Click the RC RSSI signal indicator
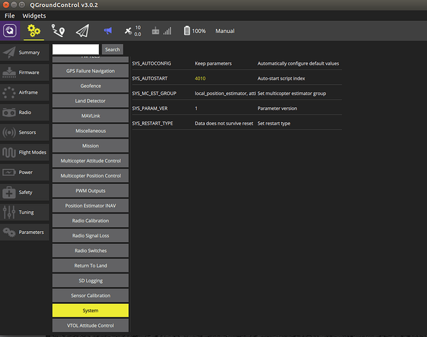Viewport: 427px width, 337px height. click(156, 31)
